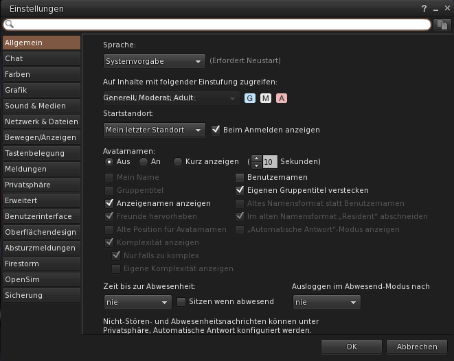
Task: Toggle 'Beim Anmelden anzeigen' checkbox
Action: pyautogui.click(x=216, y=130)
